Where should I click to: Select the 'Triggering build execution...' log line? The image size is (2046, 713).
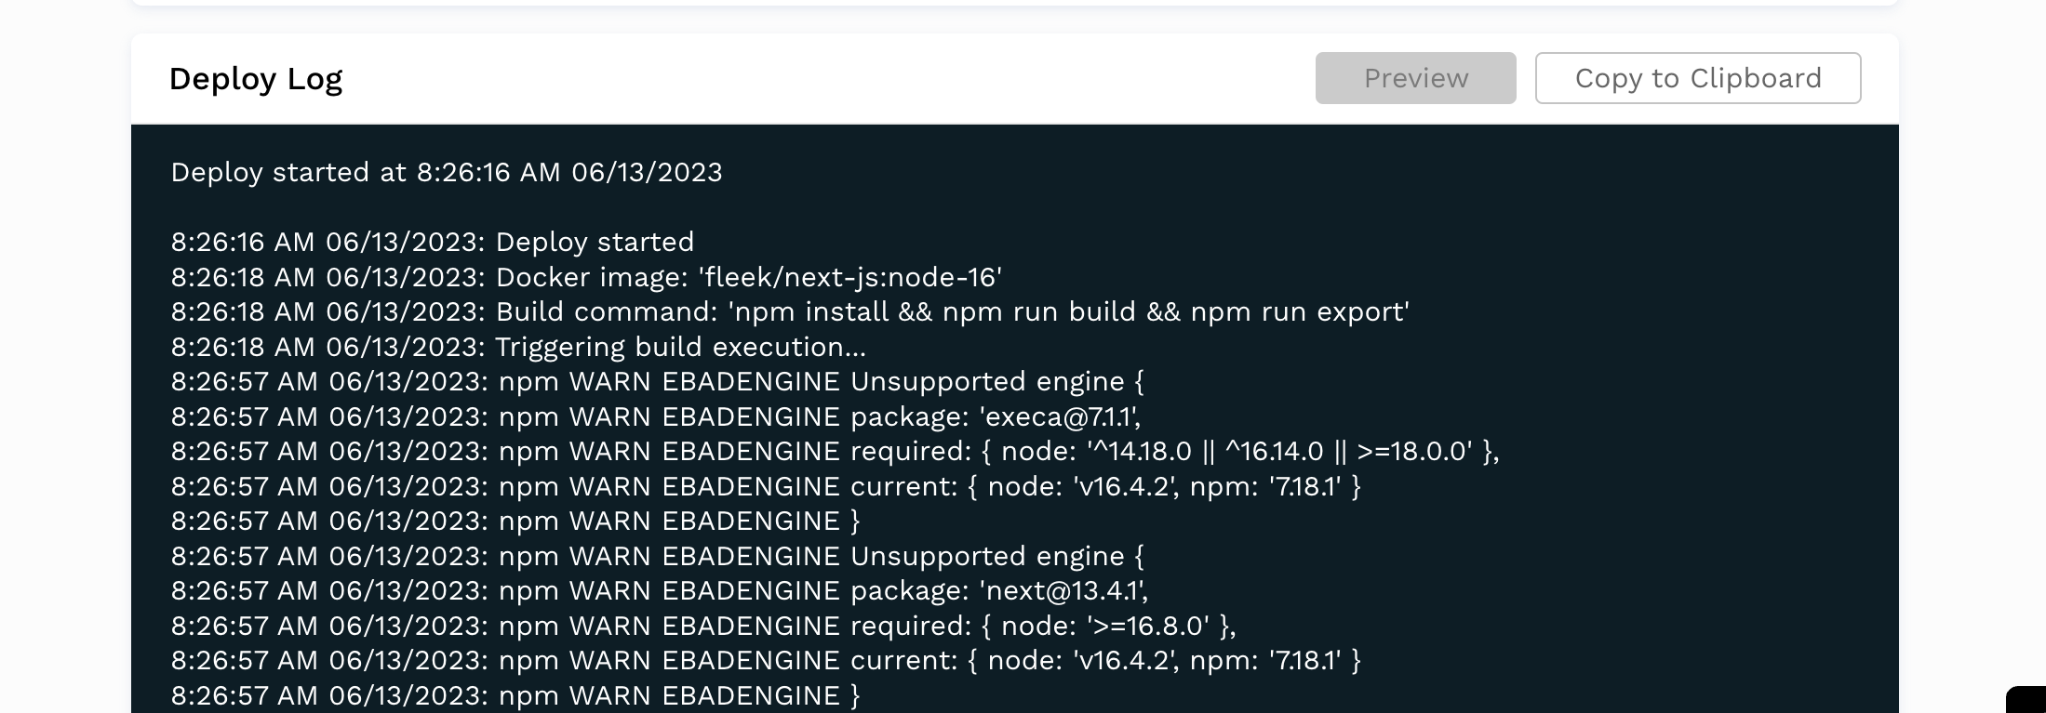[x=518, y=348]
